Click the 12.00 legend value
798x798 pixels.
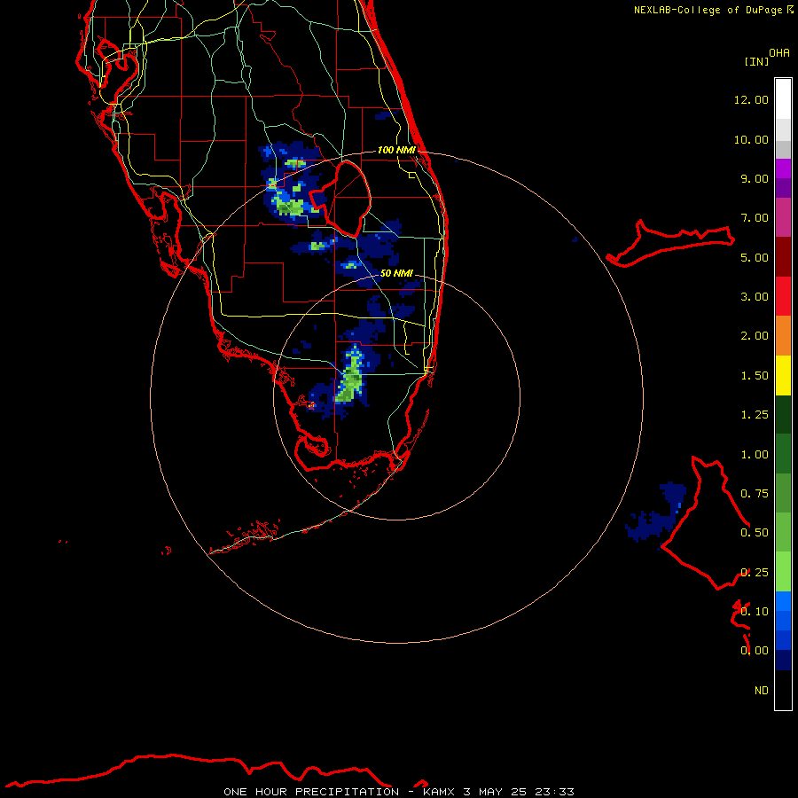pos(751,99)
